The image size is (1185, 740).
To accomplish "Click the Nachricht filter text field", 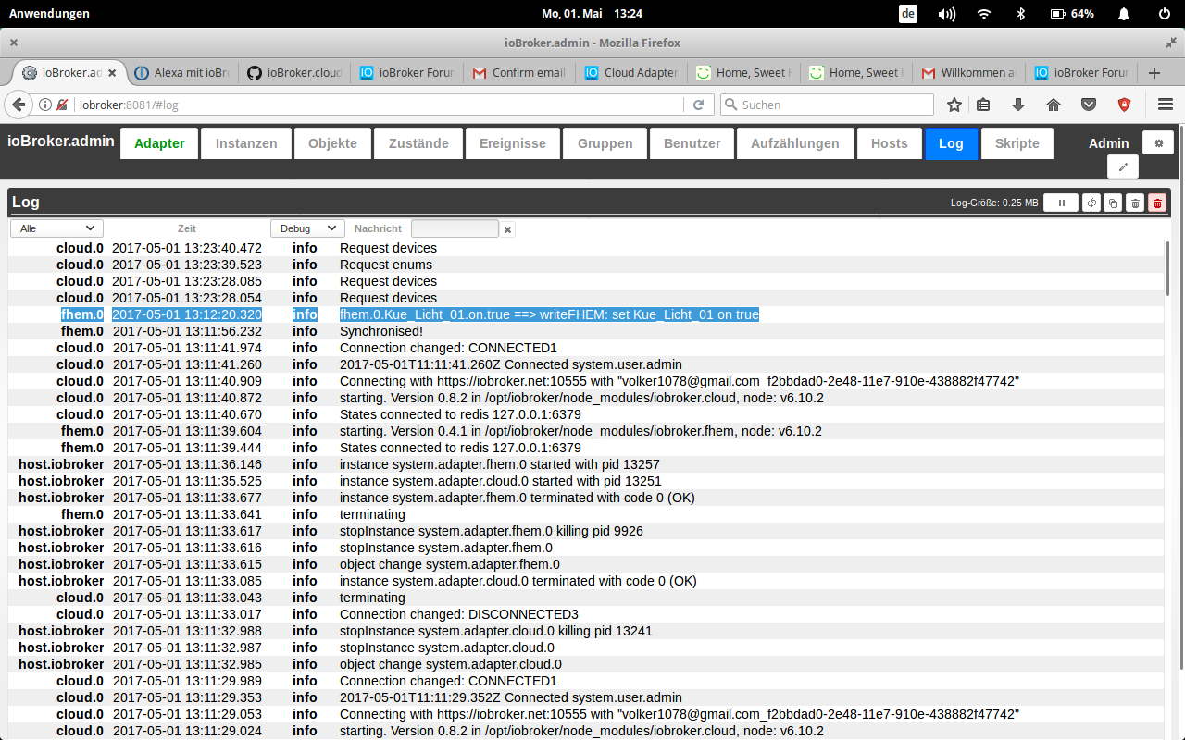I will 455,228.
